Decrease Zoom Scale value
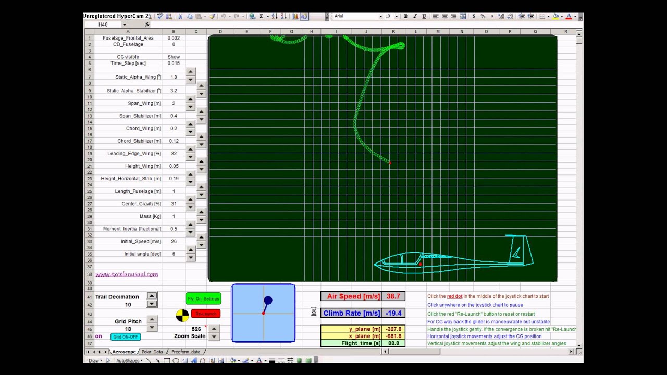This screenshot has width=667, height=375. 214,336
